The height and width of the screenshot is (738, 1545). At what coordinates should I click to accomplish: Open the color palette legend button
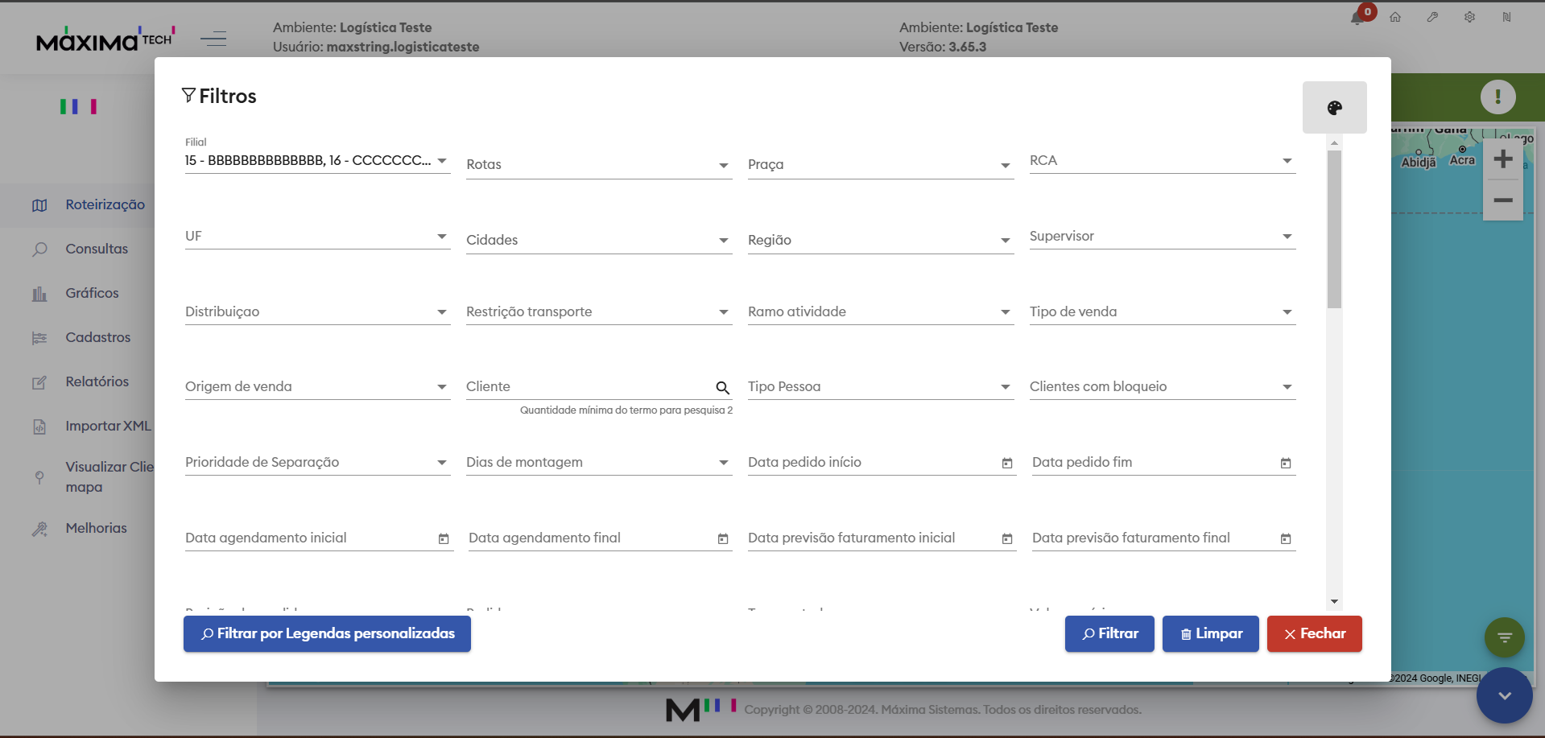click(1334, 108)
